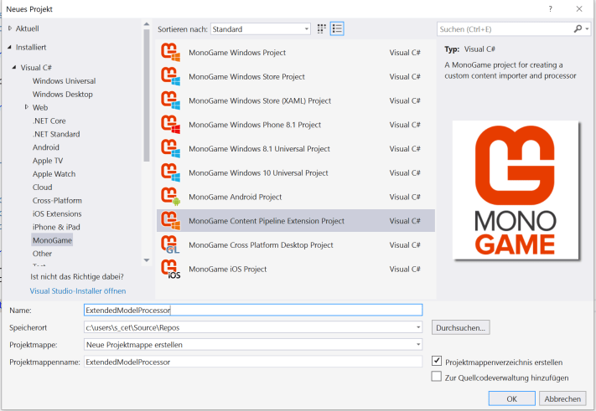Select iPhone & iPad category
596x411 pixels.
(x=56, y=227)
